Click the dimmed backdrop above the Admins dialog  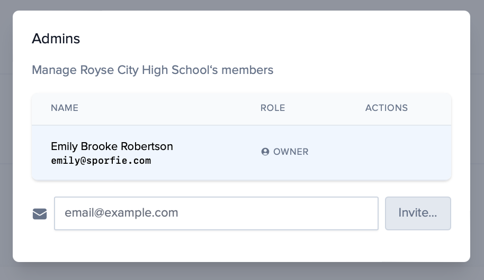[x=241, y=5]
